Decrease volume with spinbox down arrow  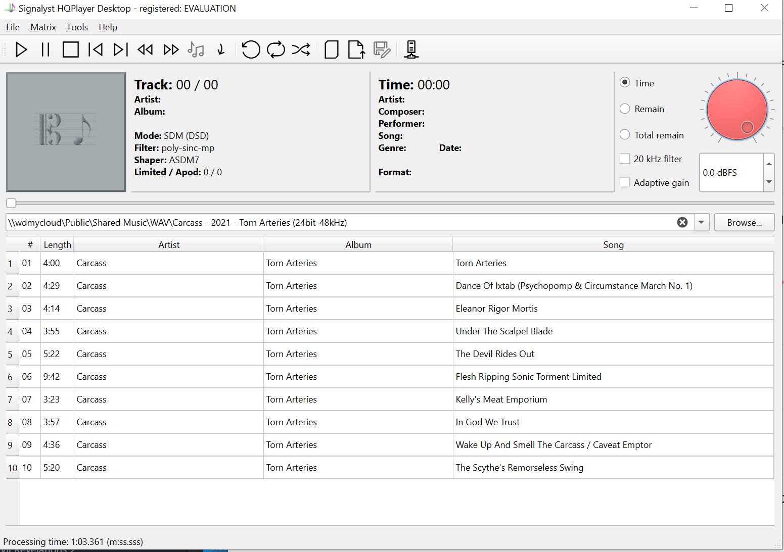[769, 182]
